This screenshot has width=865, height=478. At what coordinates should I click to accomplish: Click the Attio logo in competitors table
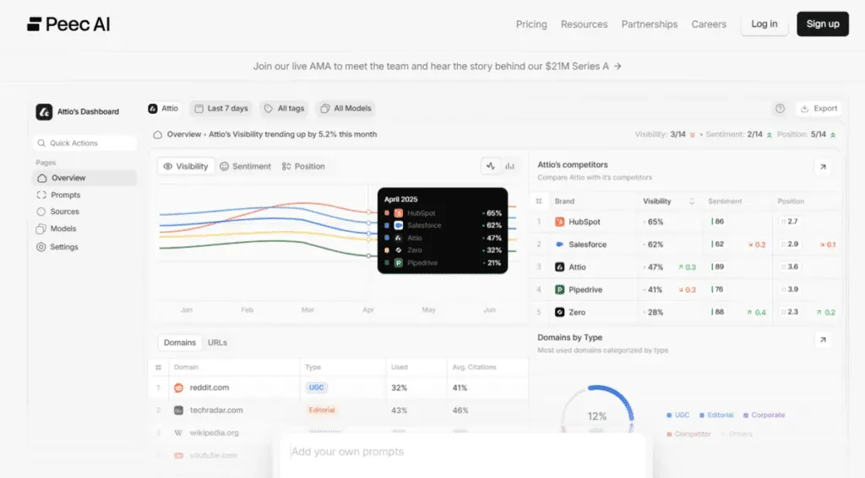pos(559,267)
